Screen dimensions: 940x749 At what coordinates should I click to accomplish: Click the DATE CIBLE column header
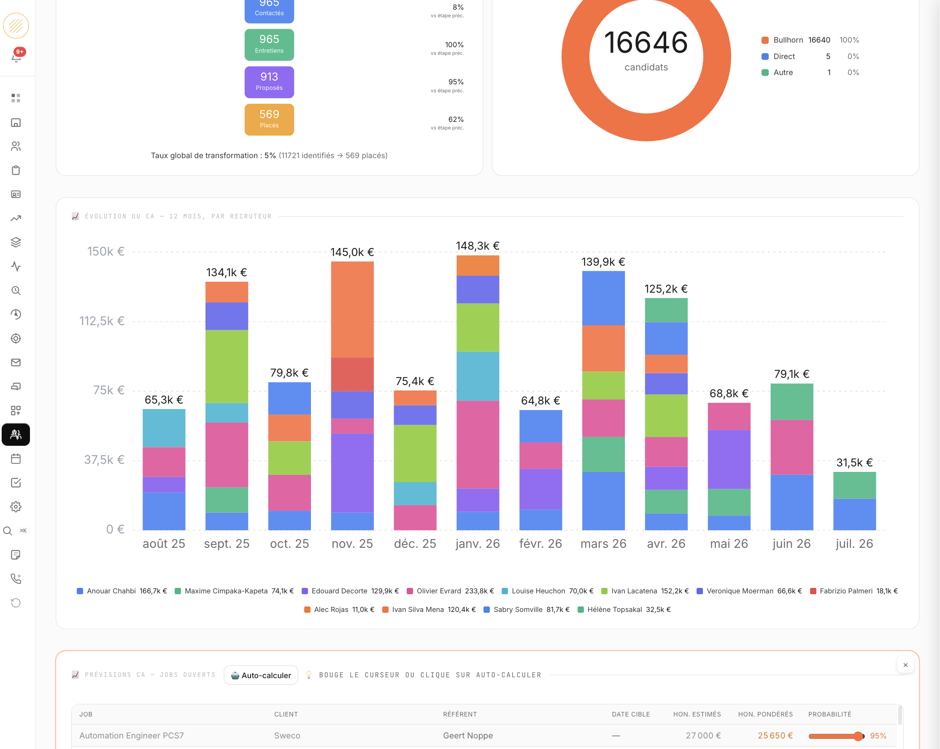631,714
